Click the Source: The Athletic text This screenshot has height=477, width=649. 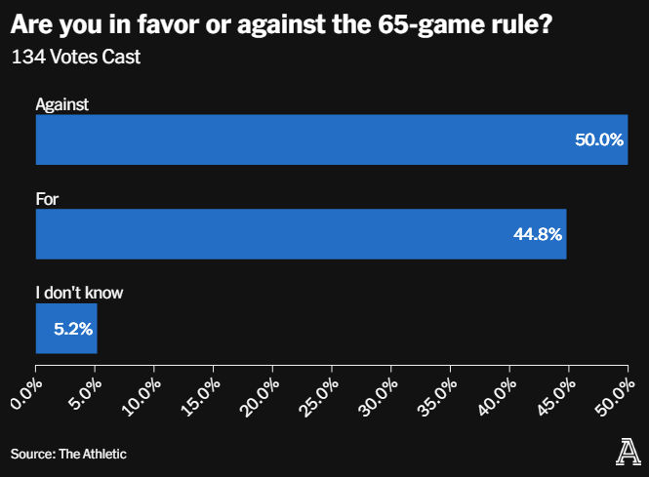click(x=68, y=454)
